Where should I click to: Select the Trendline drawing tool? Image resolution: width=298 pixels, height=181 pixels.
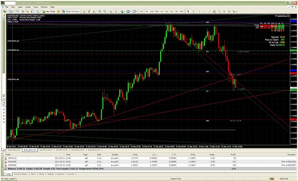pos(209,11)
